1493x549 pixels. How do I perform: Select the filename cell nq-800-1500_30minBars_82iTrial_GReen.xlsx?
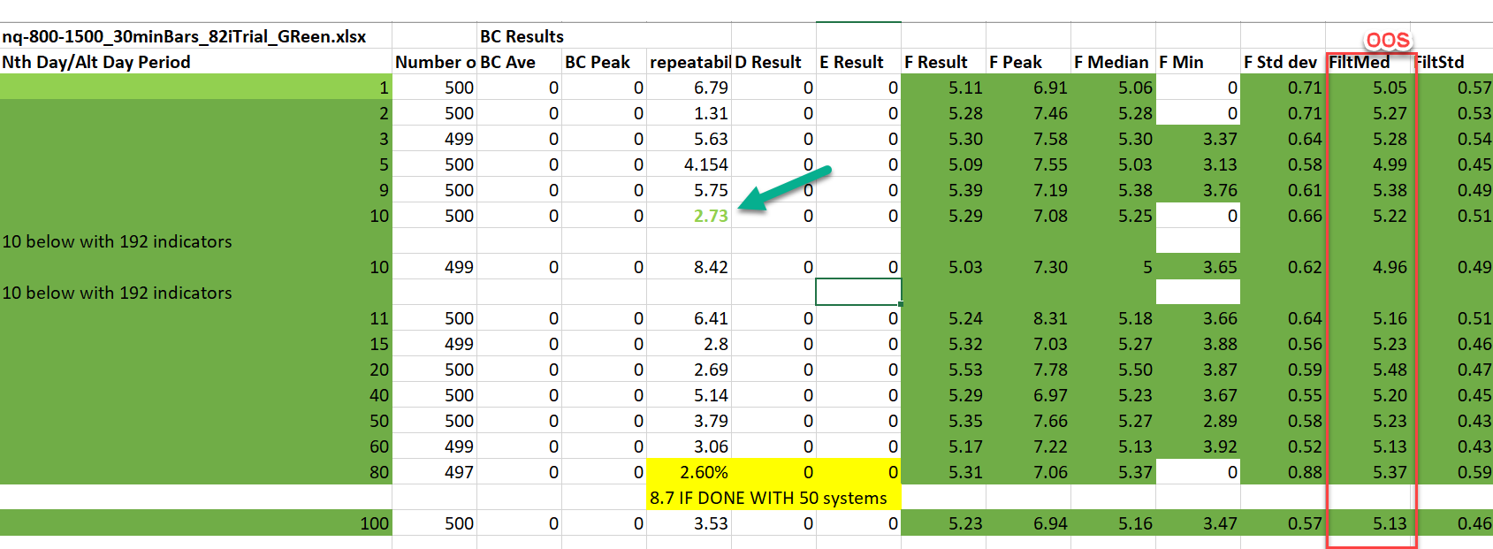(x=184, y=36)
